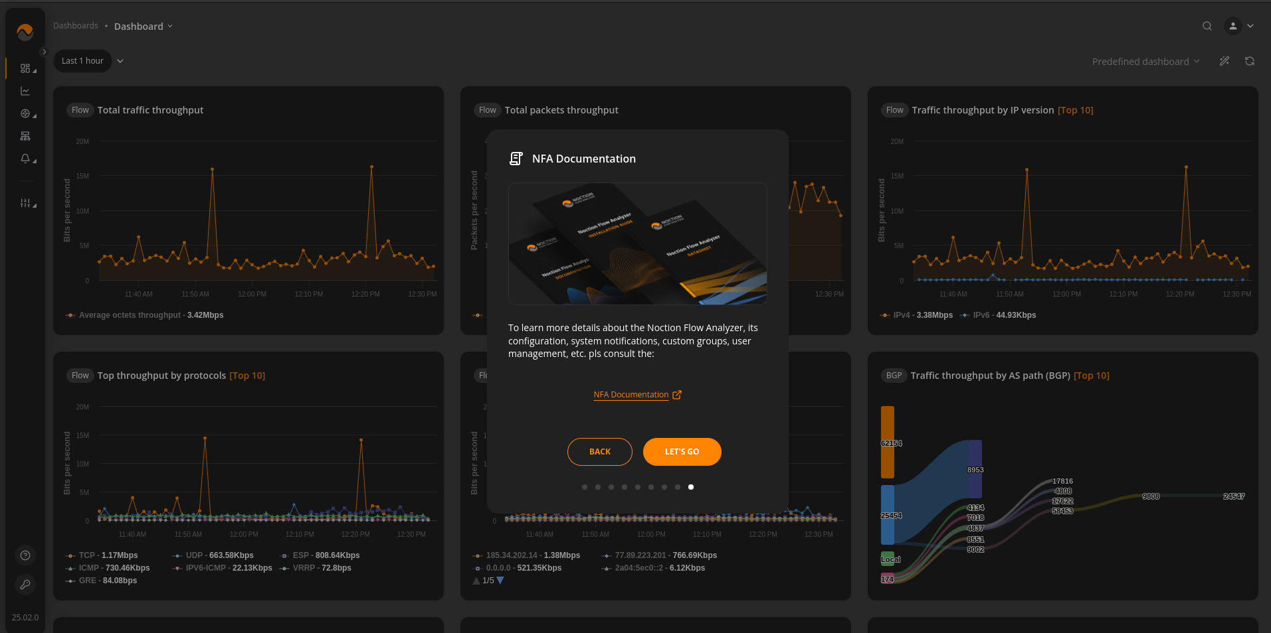1271x633 pixels.
Task: Click the Dashboards breadcrumb link
Action: tap(76, 26)
